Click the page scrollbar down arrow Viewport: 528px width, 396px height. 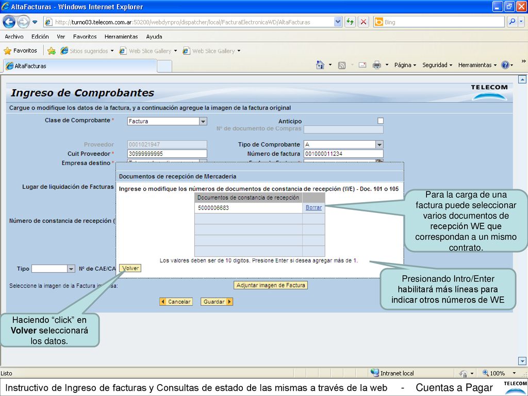click(x=522, y=361)
